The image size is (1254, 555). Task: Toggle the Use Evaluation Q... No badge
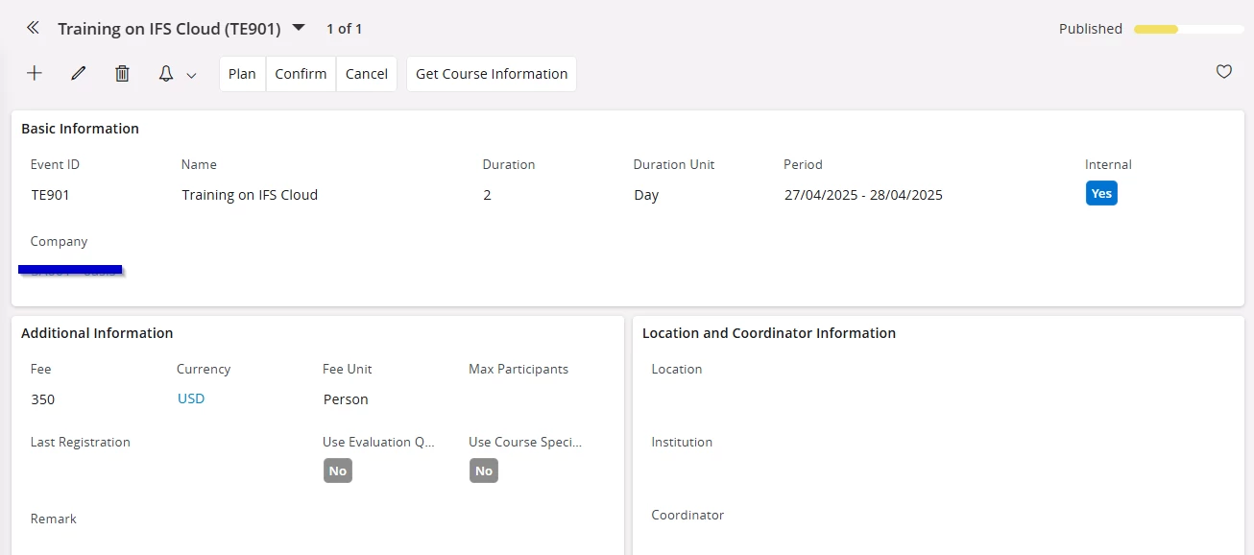point(338,471)
